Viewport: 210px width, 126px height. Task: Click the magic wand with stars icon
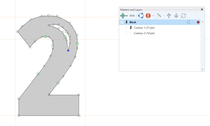click(x=159, y=16)
